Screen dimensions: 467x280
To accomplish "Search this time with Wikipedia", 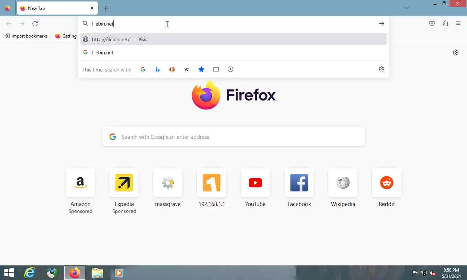I will click(187, 69).
